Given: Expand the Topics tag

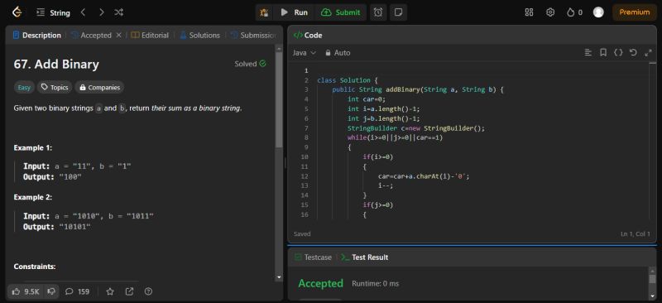Looking at the screenshot, I should coord(55,88).
